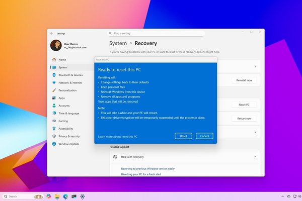The image size is (302, 201).
Task: Click the m_lab@outlook.com account email
Action: pyautogui.click(x=75, y=47)
